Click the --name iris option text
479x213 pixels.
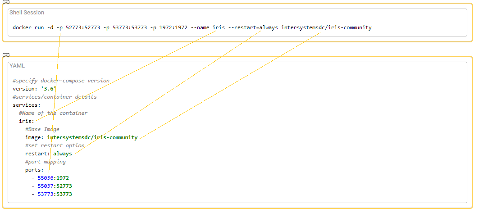(208, 27)
